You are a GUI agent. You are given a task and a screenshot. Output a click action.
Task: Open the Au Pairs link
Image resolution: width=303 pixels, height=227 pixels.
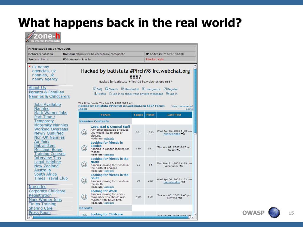[42, 142]
